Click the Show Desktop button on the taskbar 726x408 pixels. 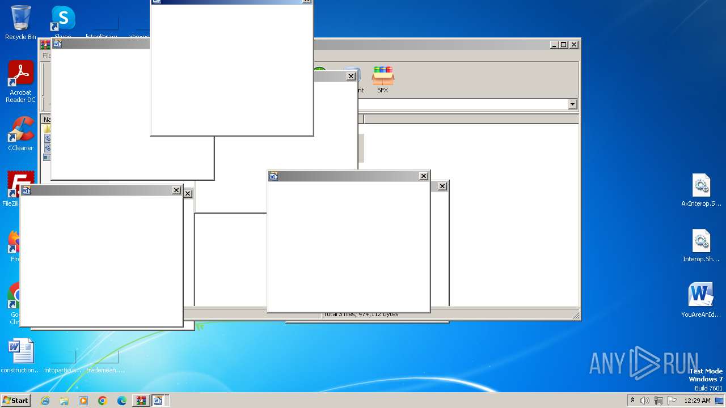[720, 401]
